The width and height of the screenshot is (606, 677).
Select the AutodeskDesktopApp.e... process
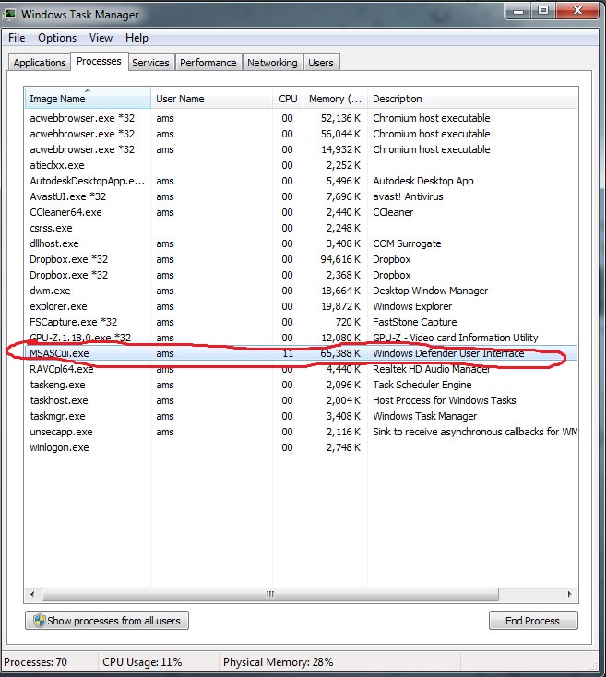click(x=301, y=181)
